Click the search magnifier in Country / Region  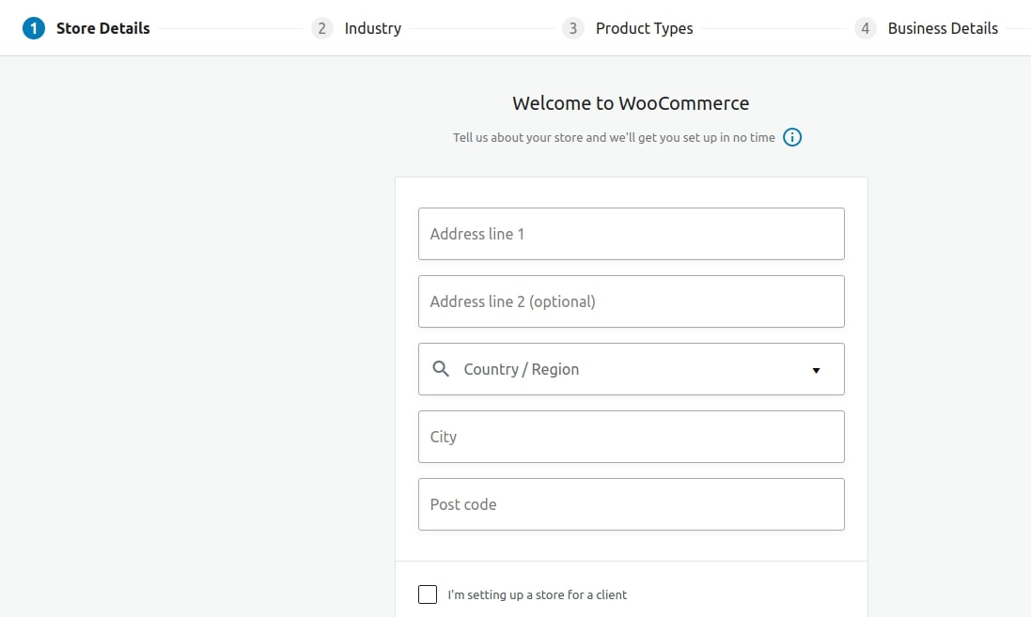441,369
